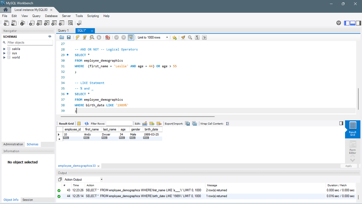Save snippet with star icon

click(174, 37)
